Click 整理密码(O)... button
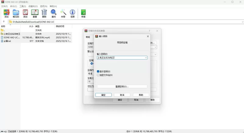 click(x=122, y=86)
